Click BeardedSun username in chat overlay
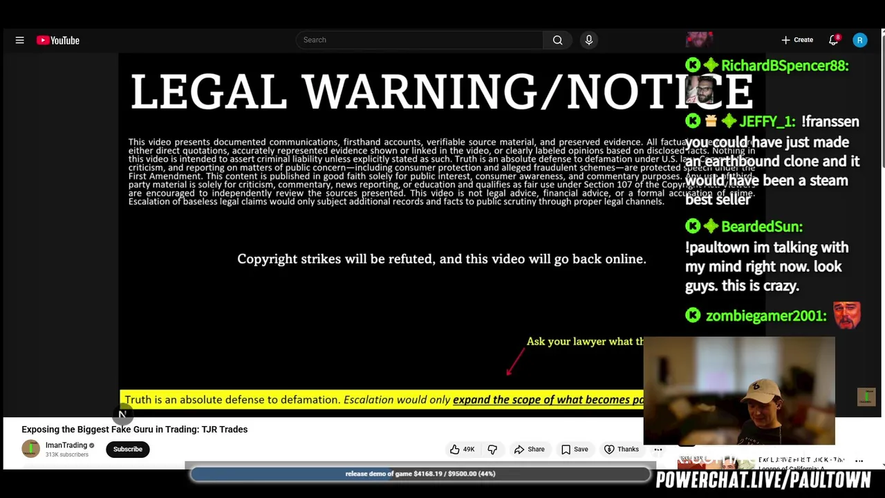 click(x=762, y=227)
